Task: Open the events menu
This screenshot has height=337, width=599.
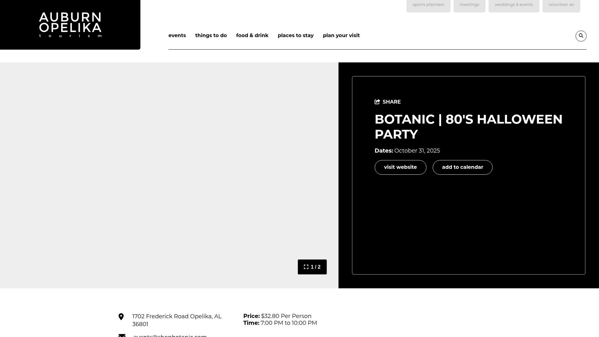Action: click(x=177, y=36)
